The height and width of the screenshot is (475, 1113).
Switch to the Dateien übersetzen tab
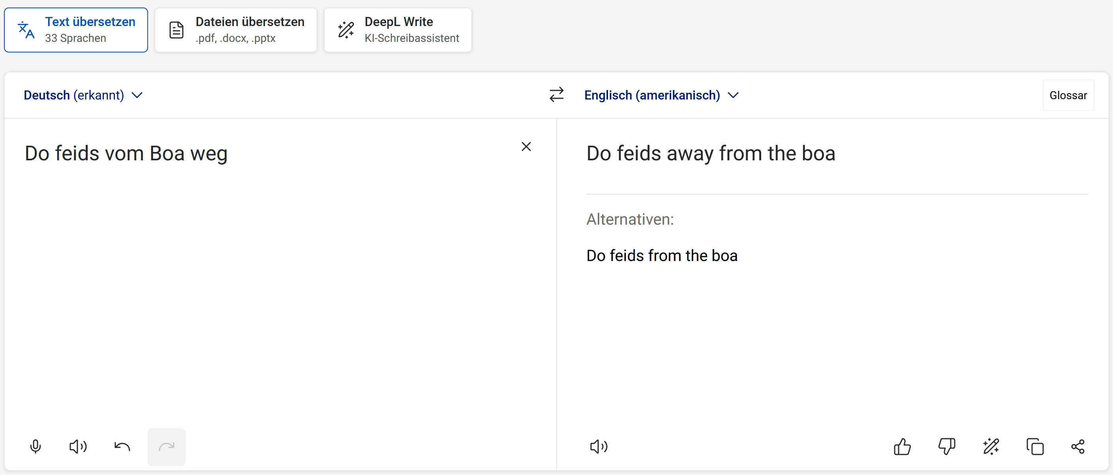pos(236,30)
